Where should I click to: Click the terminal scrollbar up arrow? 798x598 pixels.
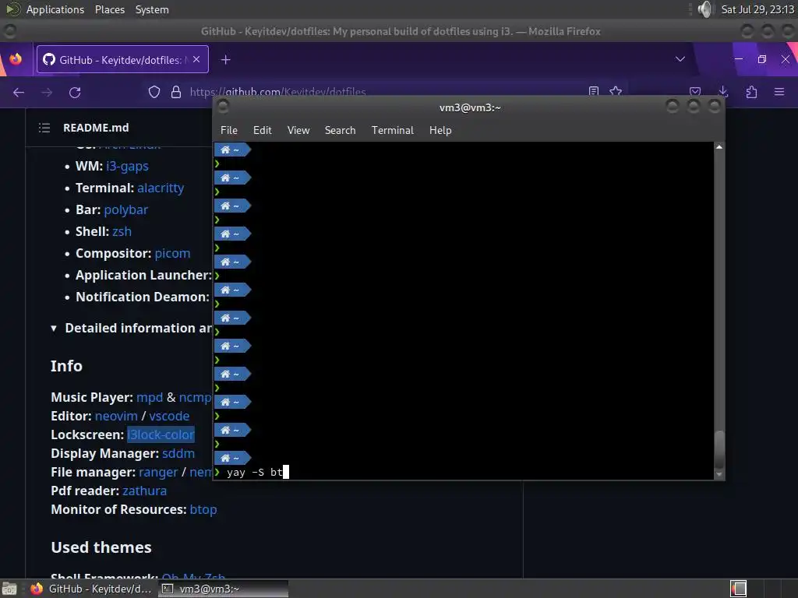[x=719, y=147]
